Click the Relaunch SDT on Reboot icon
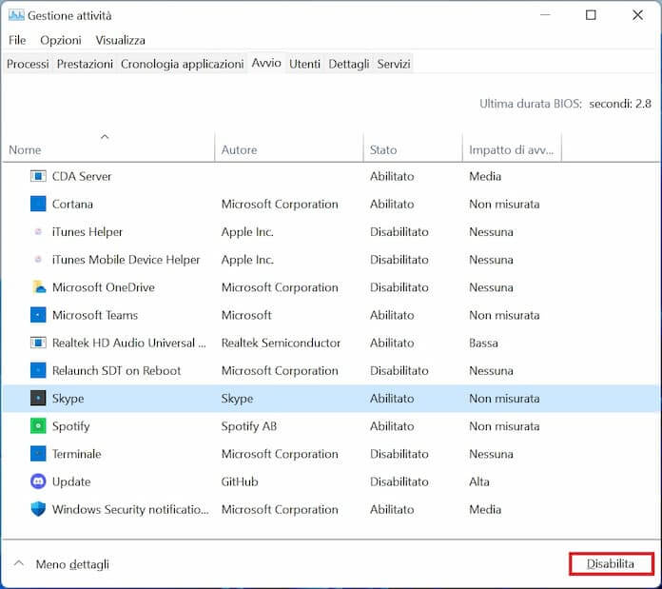 38,371
